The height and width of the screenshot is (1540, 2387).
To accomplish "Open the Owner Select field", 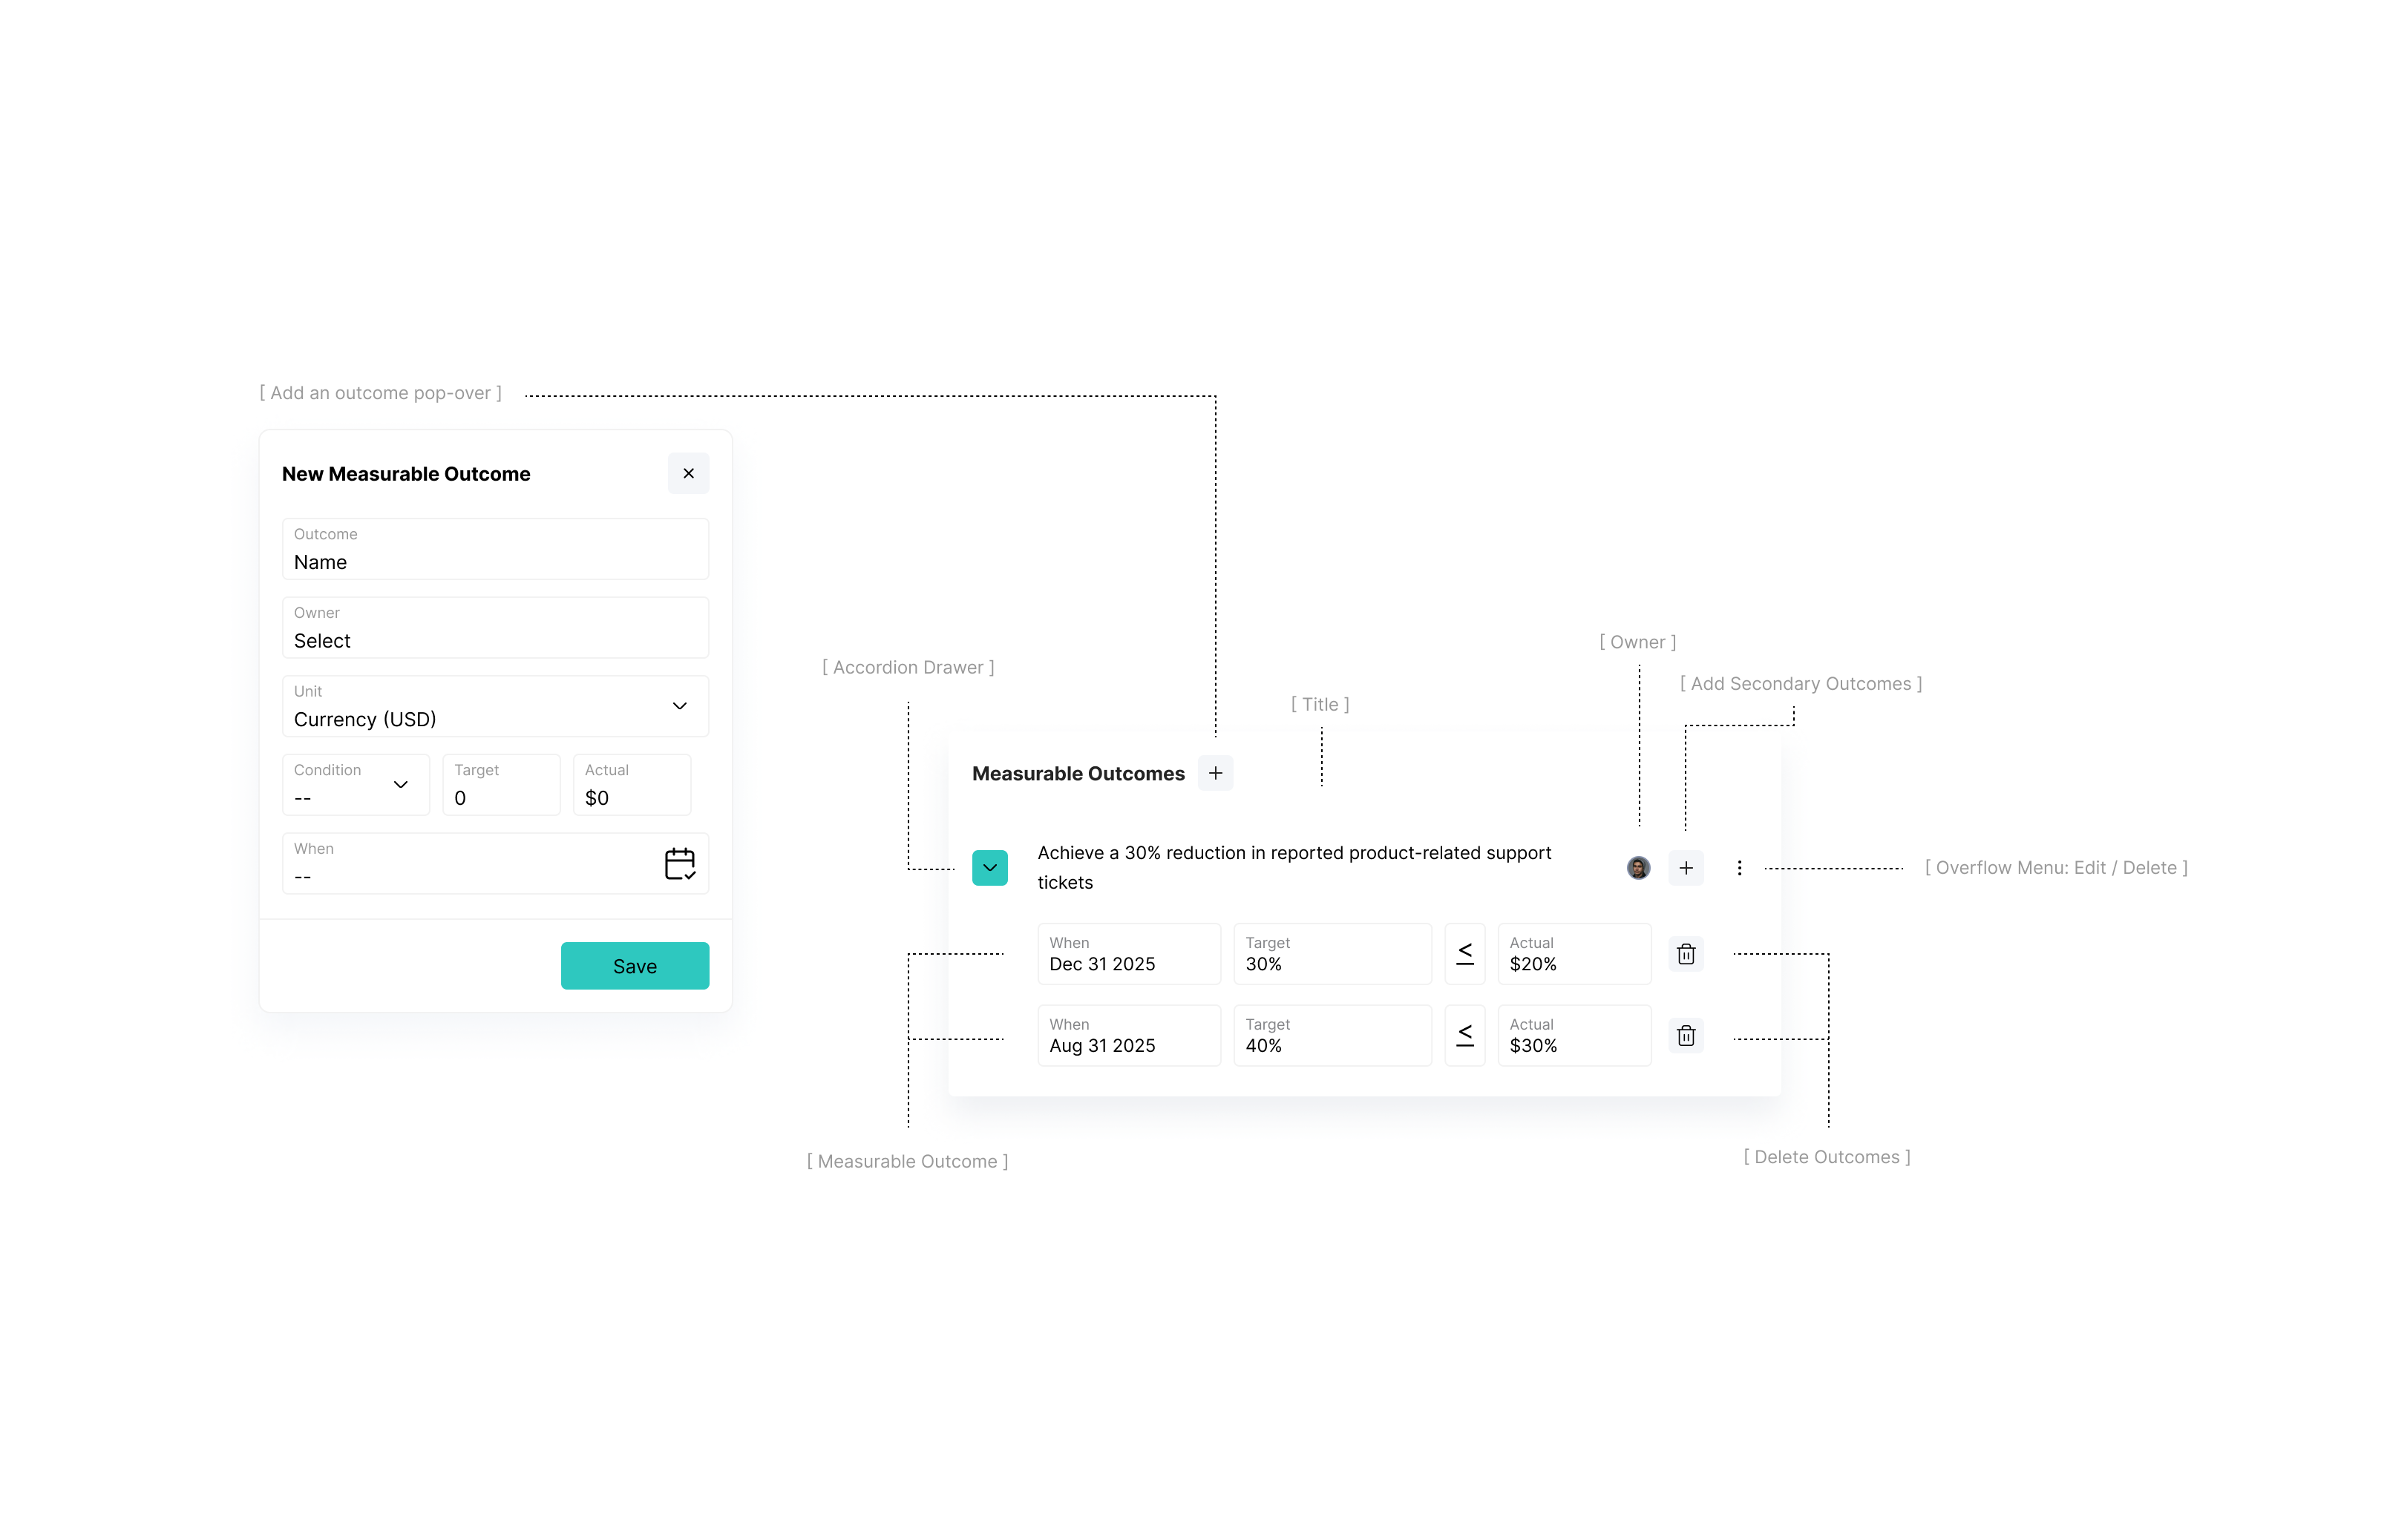I will 495,628.
